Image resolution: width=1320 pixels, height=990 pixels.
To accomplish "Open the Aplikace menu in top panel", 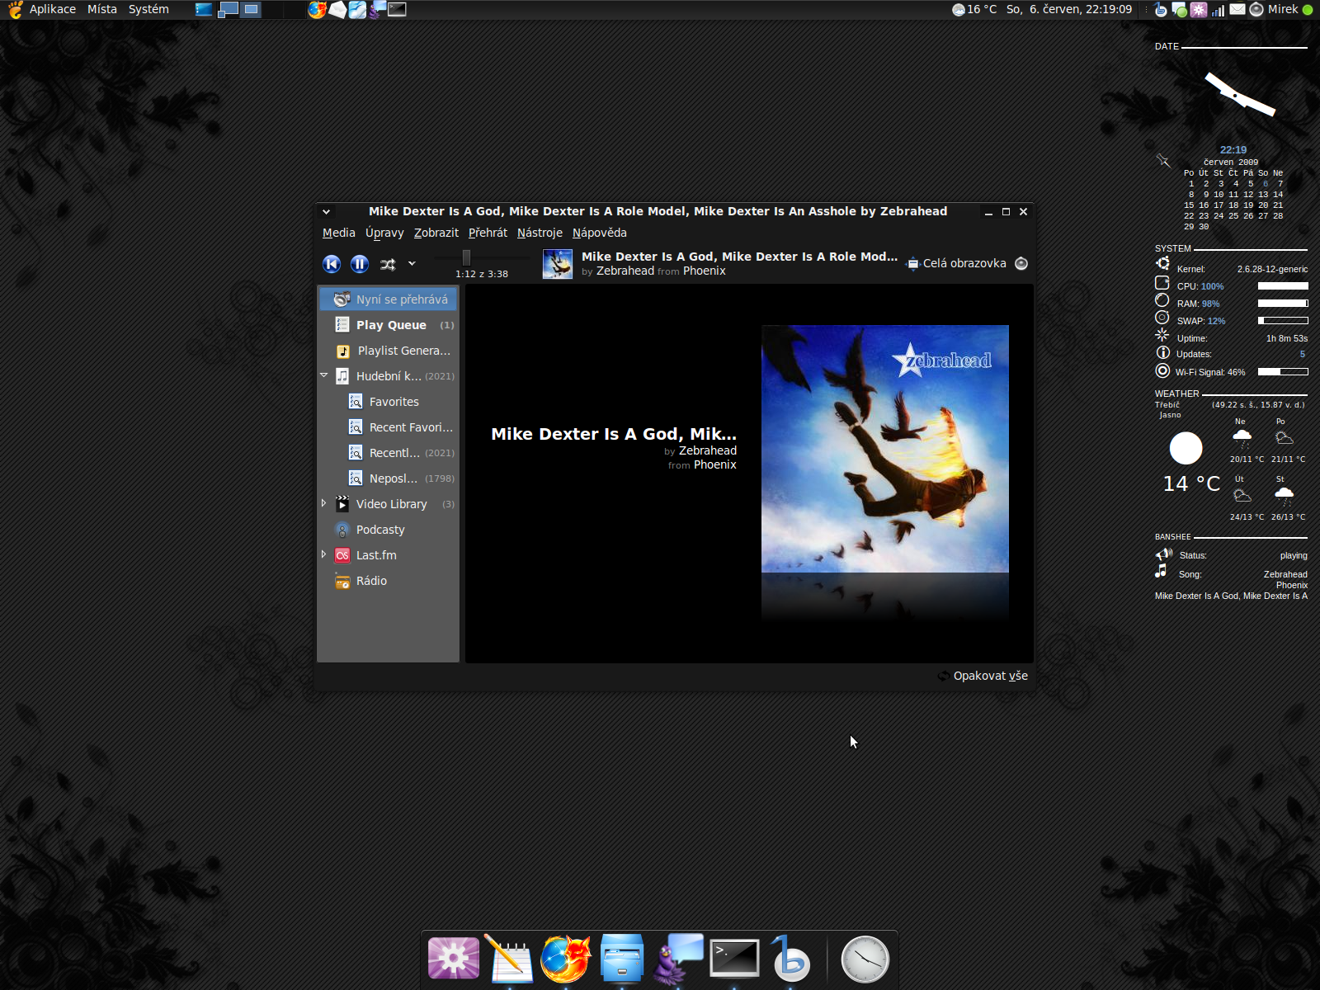I will click(53, 9).
